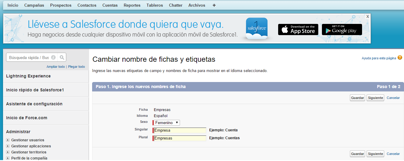Click the Ampliar todo link
The image size is (404, 161).
[x=56, y=67]
